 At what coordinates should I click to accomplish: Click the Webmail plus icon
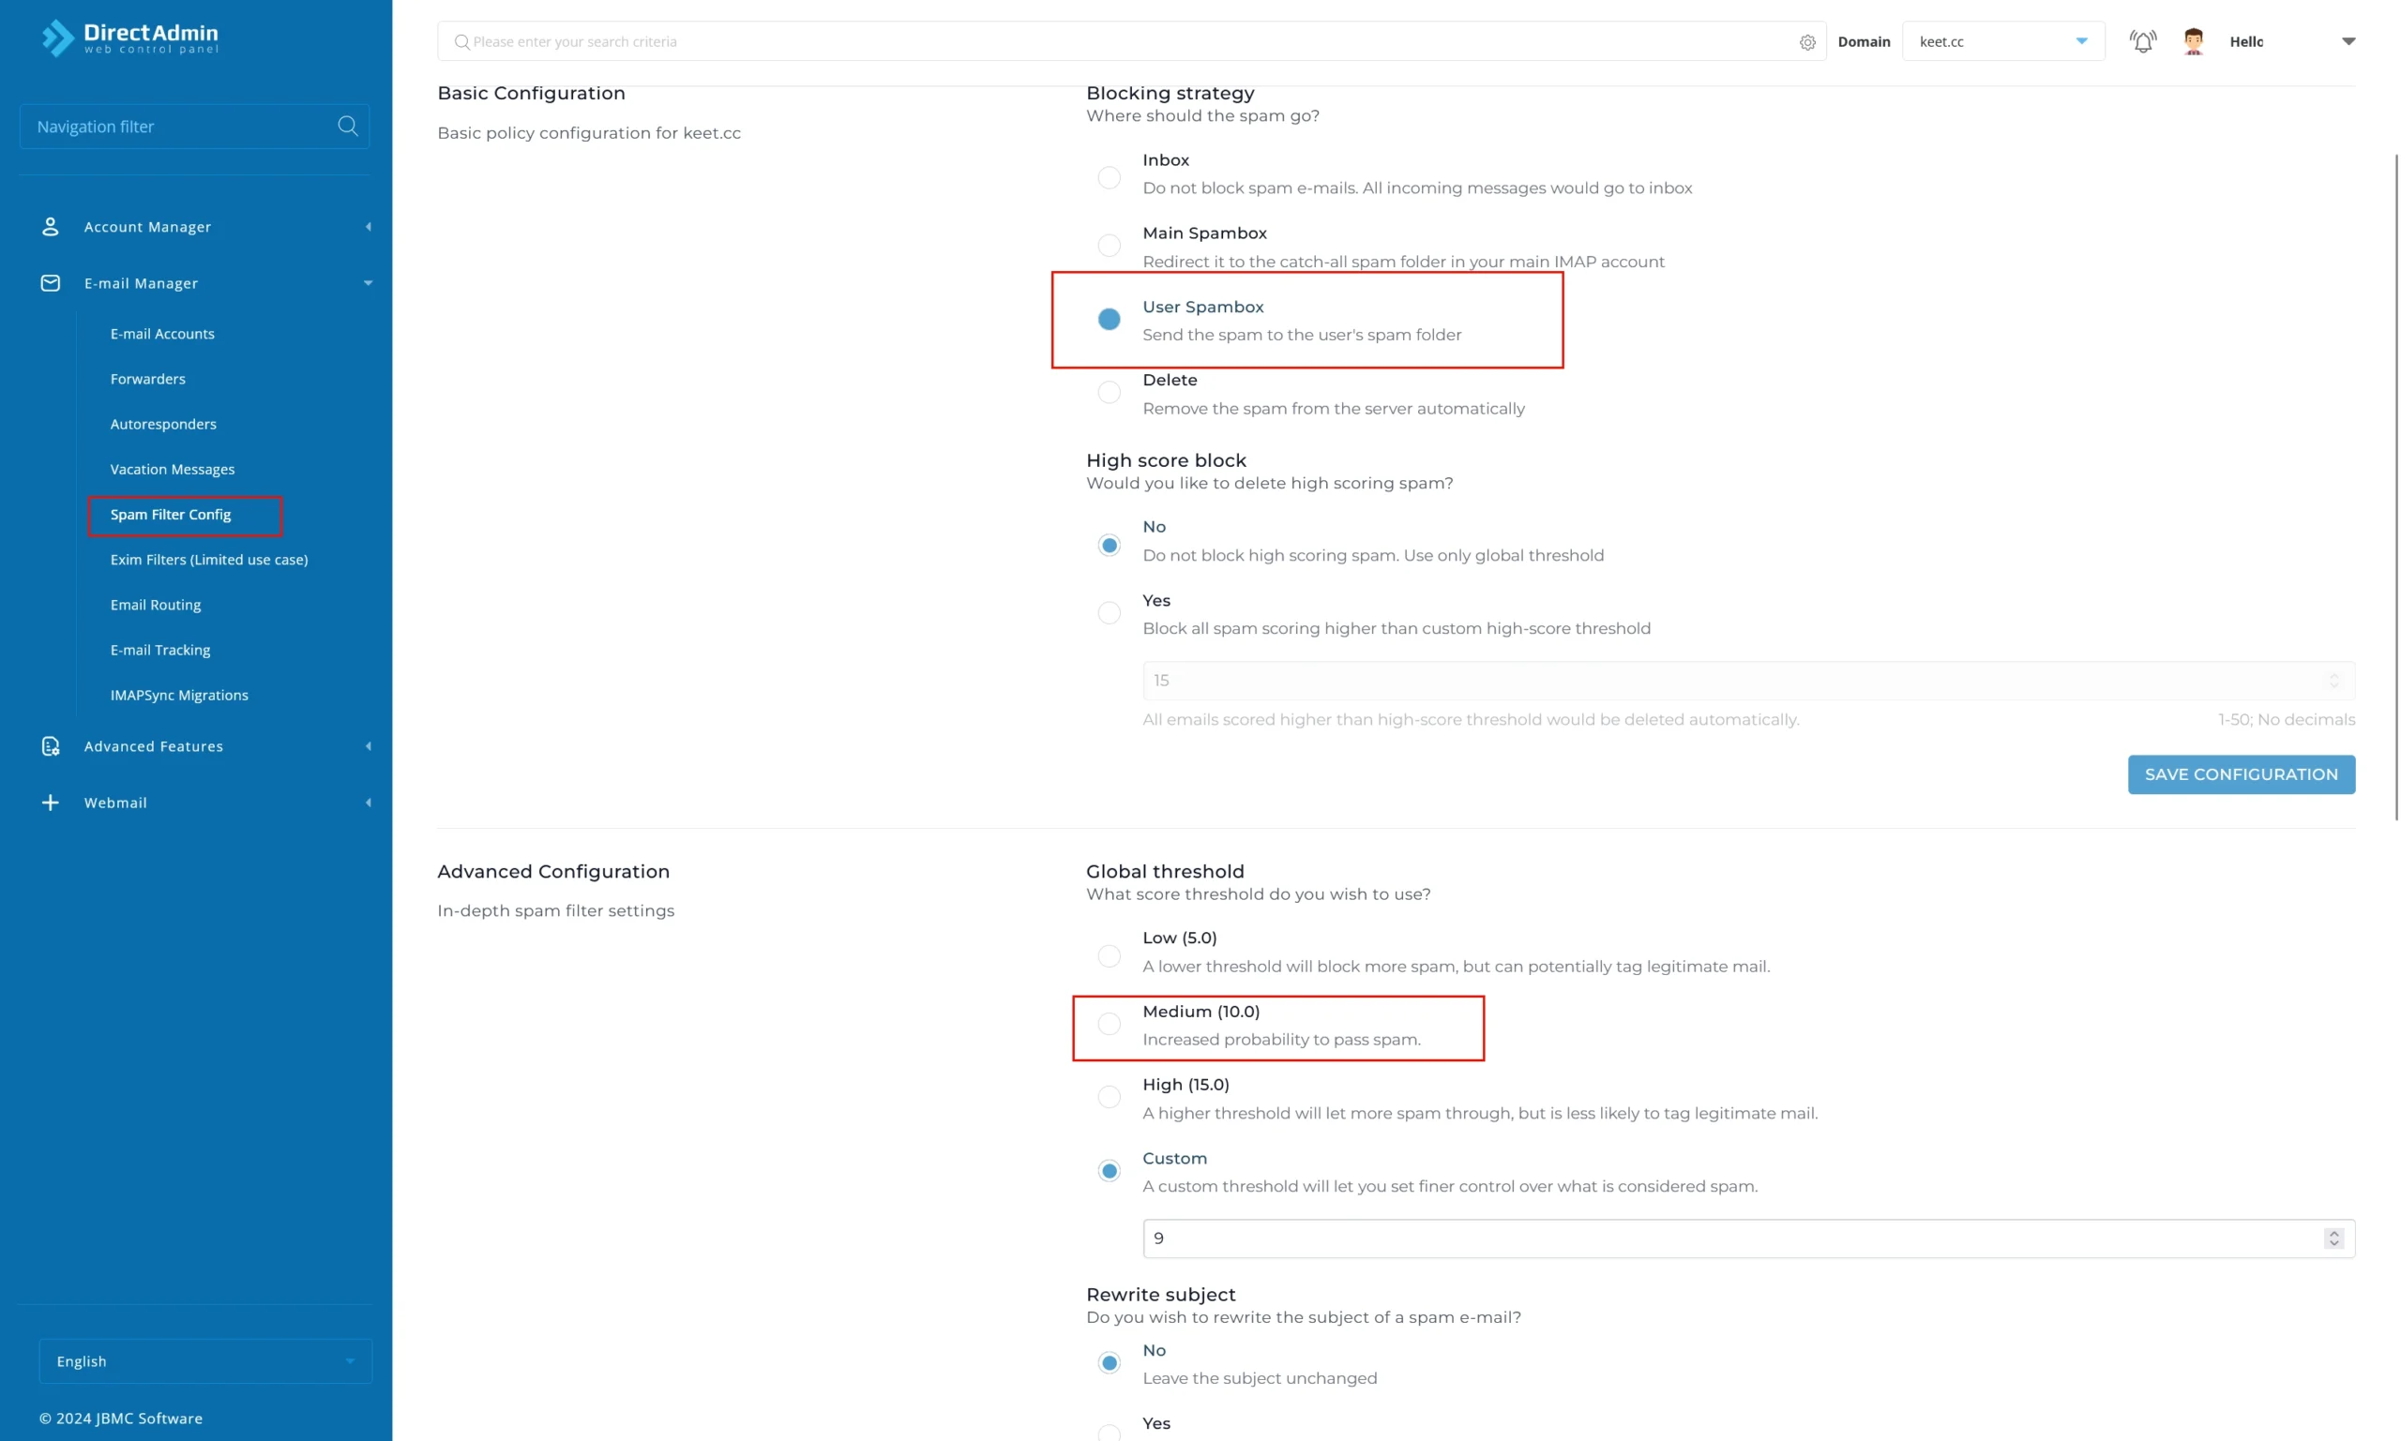coord(51,803)
